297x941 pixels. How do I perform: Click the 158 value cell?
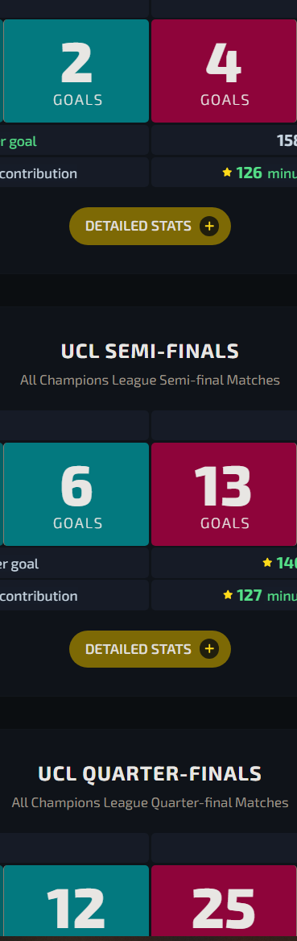coord(224,140)
